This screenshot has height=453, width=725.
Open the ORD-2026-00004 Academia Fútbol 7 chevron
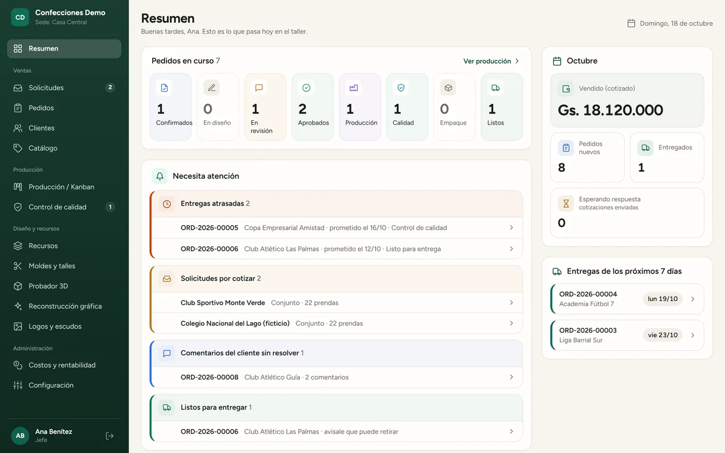[693, 299]
